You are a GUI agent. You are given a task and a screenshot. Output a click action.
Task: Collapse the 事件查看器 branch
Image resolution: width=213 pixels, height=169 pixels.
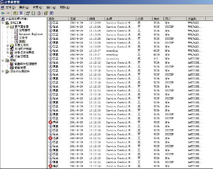8,26
